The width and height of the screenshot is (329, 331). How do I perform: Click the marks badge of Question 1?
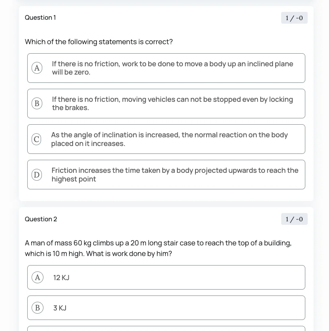(294, 18)
